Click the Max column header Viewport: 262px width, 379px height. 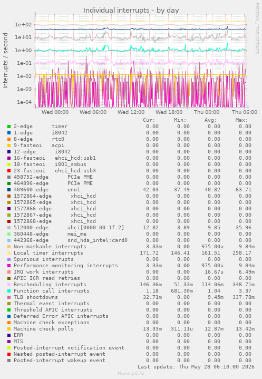241,120
